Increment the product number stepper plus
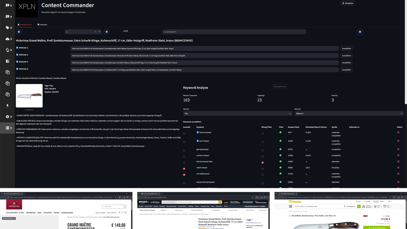Screen dimensions: 407x229 pos(100,32)
